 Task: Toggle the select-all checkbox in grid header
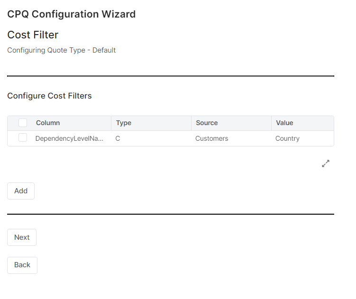[x=23, y=123]
